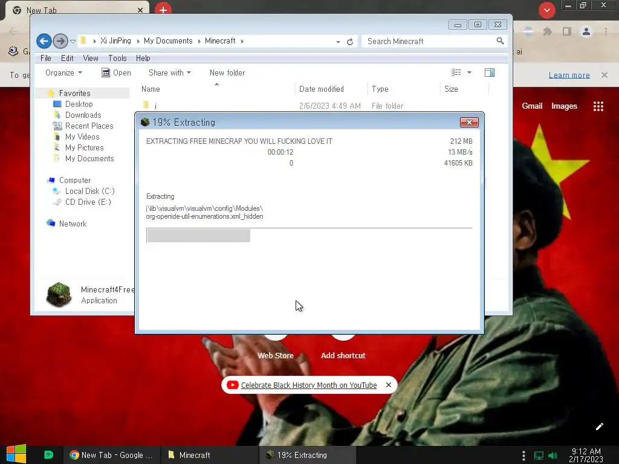Open the View menu
This screenshot has height=464, width=619.
pos(91,58)
